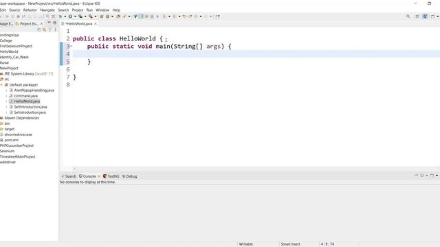Select the PHPCucumberProject project
Viewport: 440px width, 247px height.
pos(16,145)
